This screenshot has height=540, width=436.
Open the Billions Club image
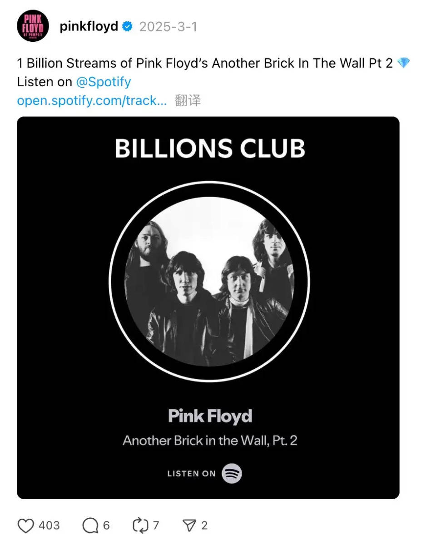click(208, 307)
